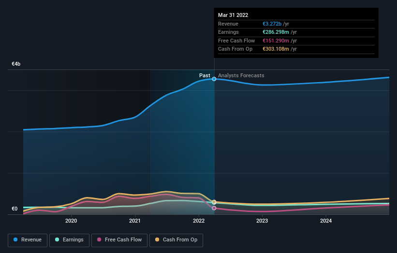This screenshot has height=253, width=397.
Task: Toggle the Cash From Op legend series
Action: click(x=176, y=240)
